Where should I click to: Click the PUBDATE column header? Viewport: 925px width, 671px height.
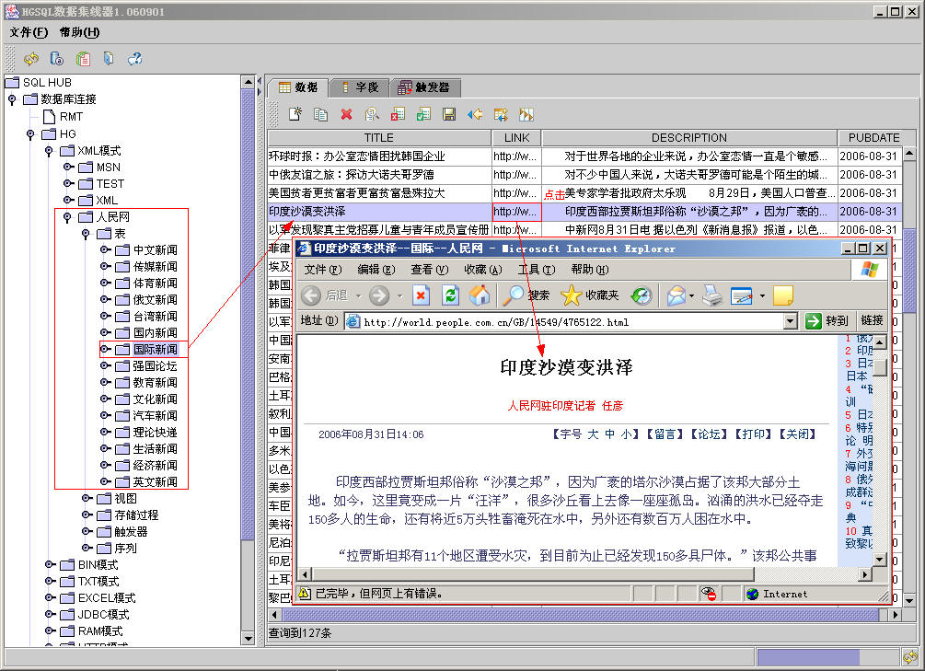873,137
